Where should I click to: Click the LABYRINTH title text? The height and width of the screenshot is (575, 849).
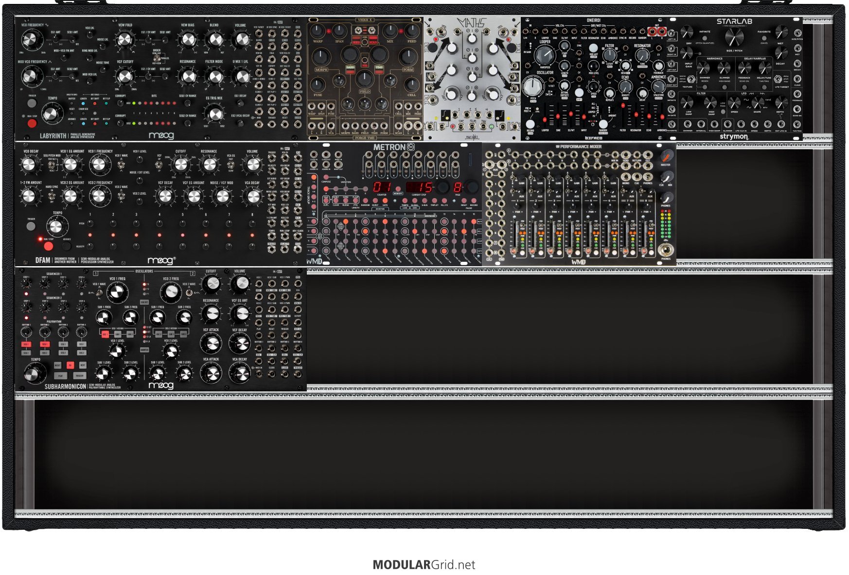[53, 136]
